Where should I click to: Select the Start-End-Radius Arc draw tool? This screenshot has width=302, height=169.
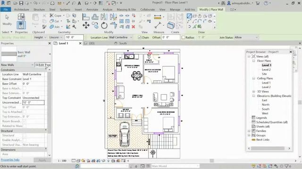tap(189, 21)
